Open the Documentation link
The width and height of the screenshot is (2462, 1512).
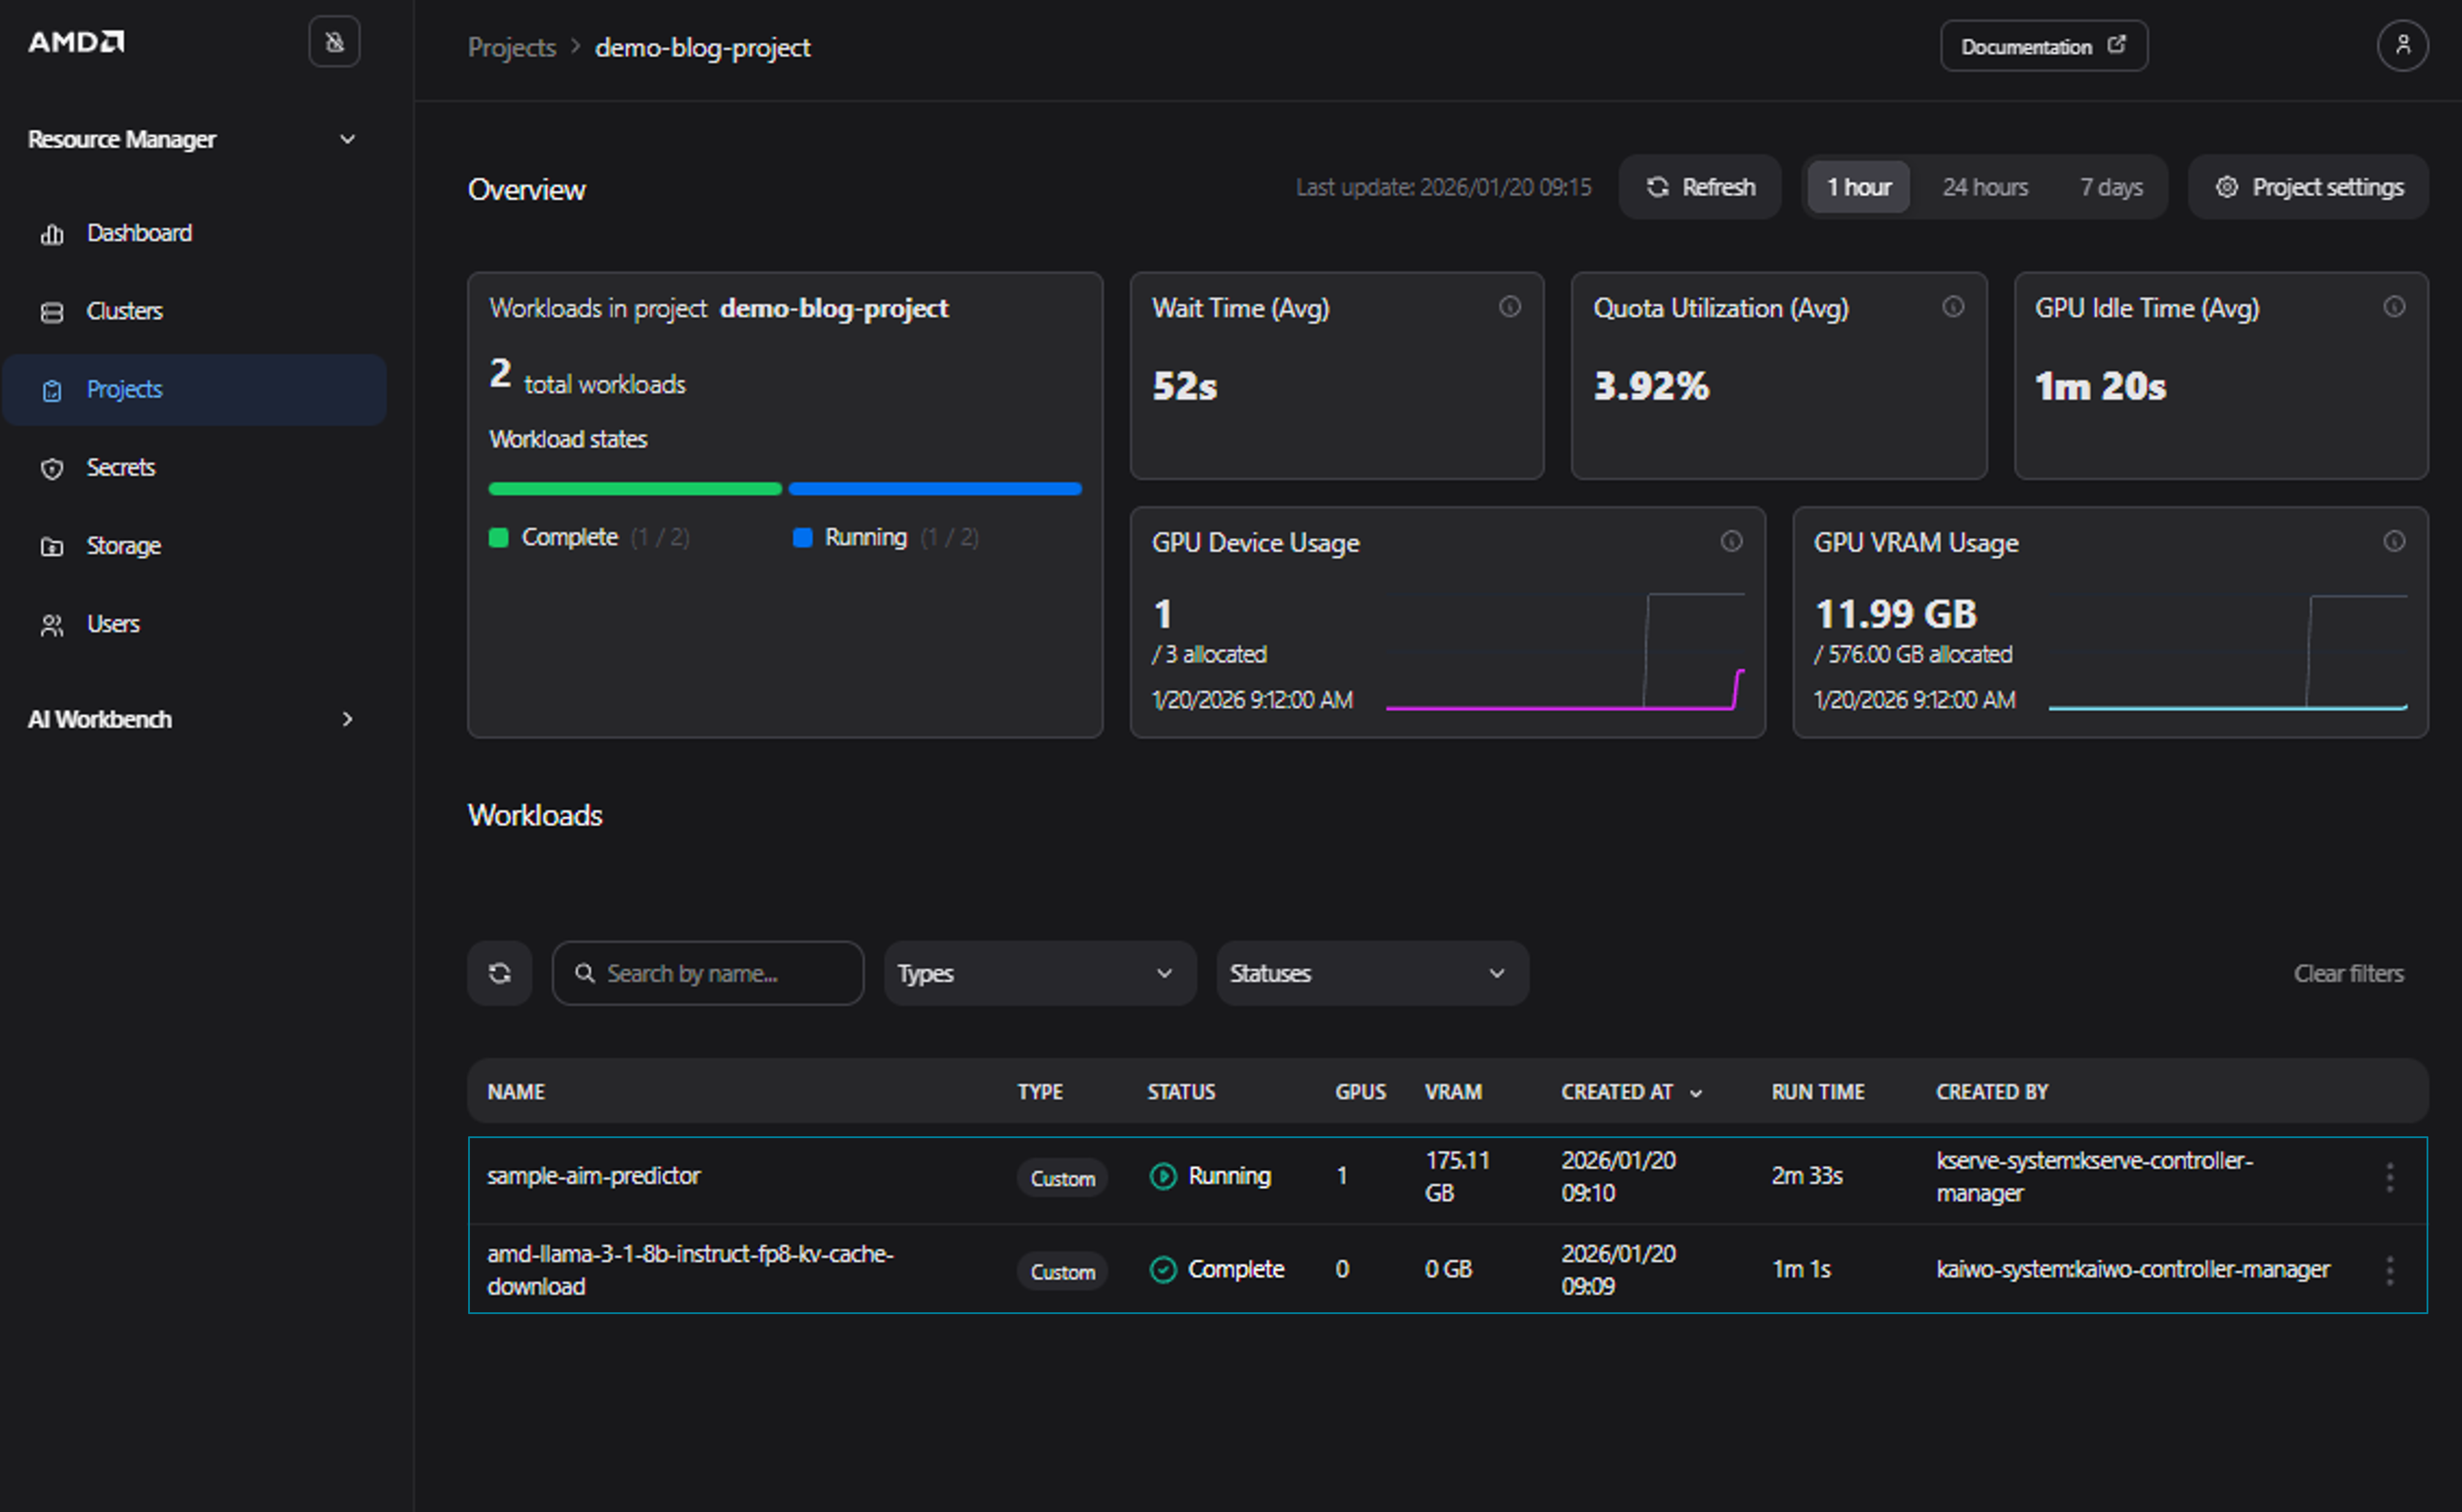click(2043, 46)
